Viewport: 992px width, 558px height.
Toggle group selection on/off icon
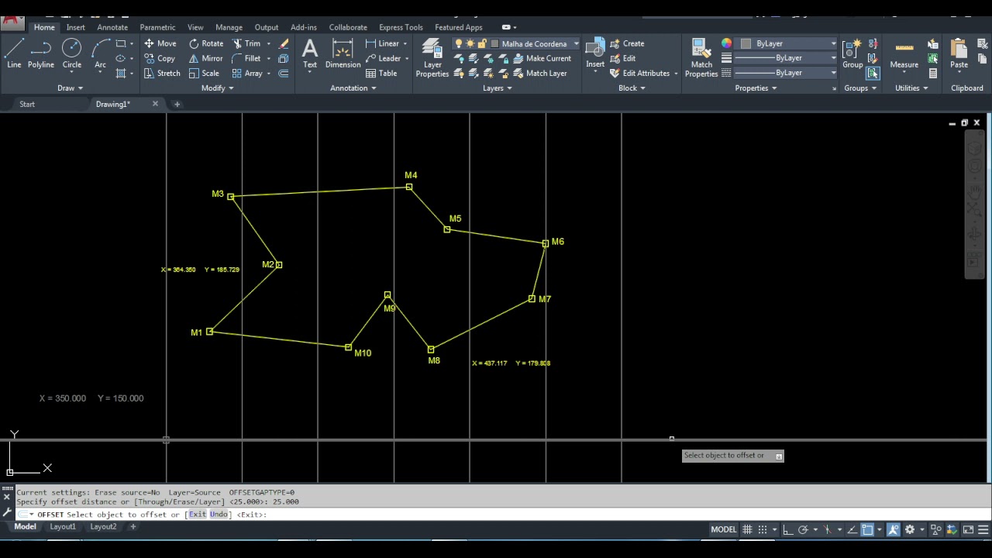click(x=873, y=73)
